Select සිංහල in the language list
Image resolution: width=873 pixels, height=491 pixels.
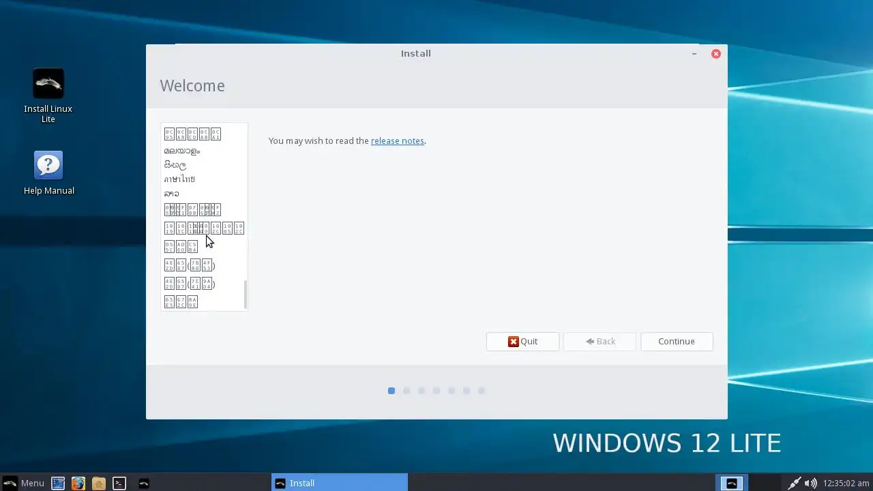[203, 165]
